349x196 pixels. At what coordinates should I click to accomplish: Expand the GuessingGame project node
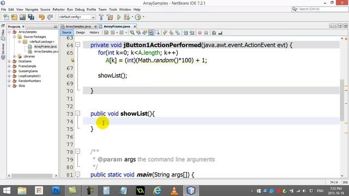click(9, 71)
